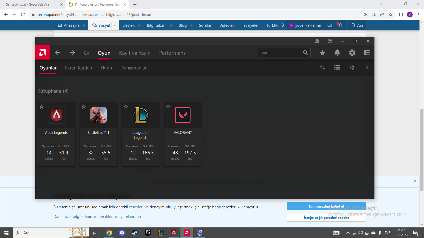The width and height of the screenshot is (424, 238).
Task: Go back in AMD Software
Action: 57,53
